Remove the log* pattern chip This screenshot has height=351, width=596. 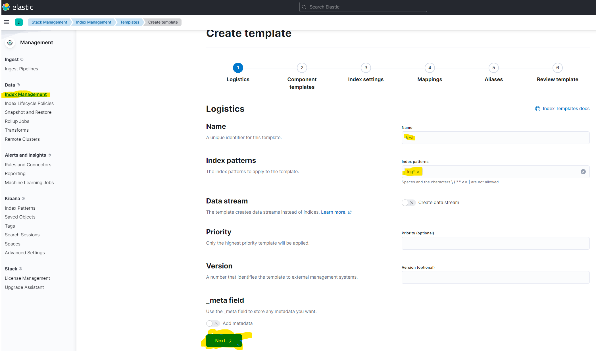point(418,172)
